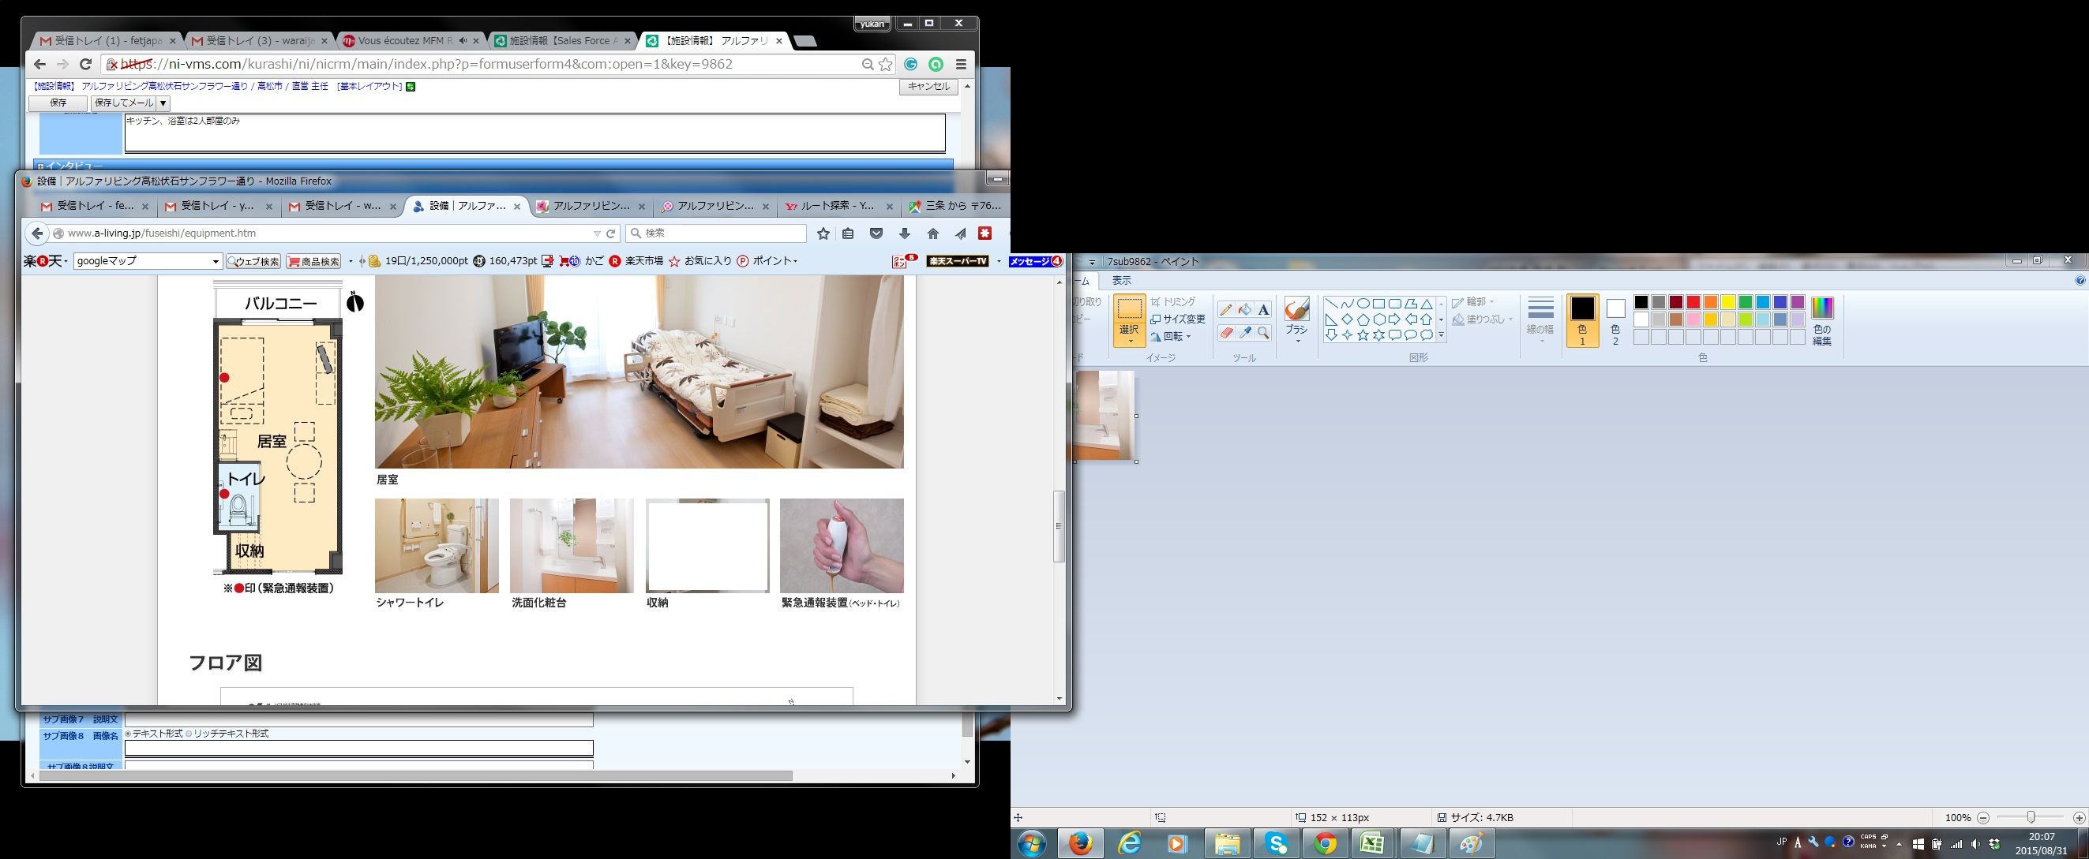Viewport: 2089px width, 859px height.
Task: Switch to 表示 tab in Paint
Action: coord(1122,280)
